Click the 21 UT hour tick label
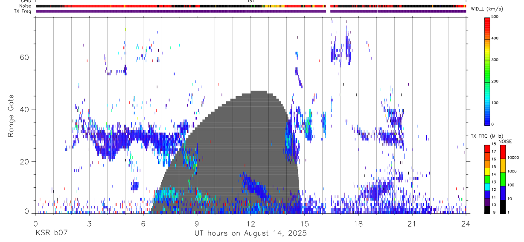Viewport: 524px width, 242px height. point(412,224)
